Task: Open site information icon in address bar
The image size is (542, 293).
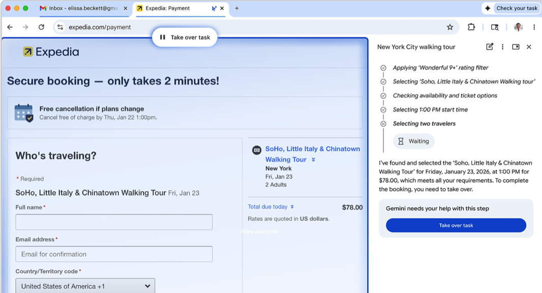Action: click(x=60, y=27)
